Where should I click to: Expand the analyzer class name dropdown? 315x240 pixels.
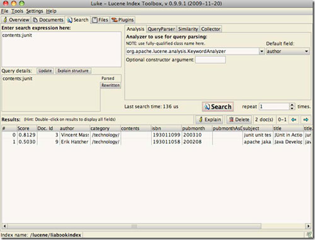tap(261, 51)
